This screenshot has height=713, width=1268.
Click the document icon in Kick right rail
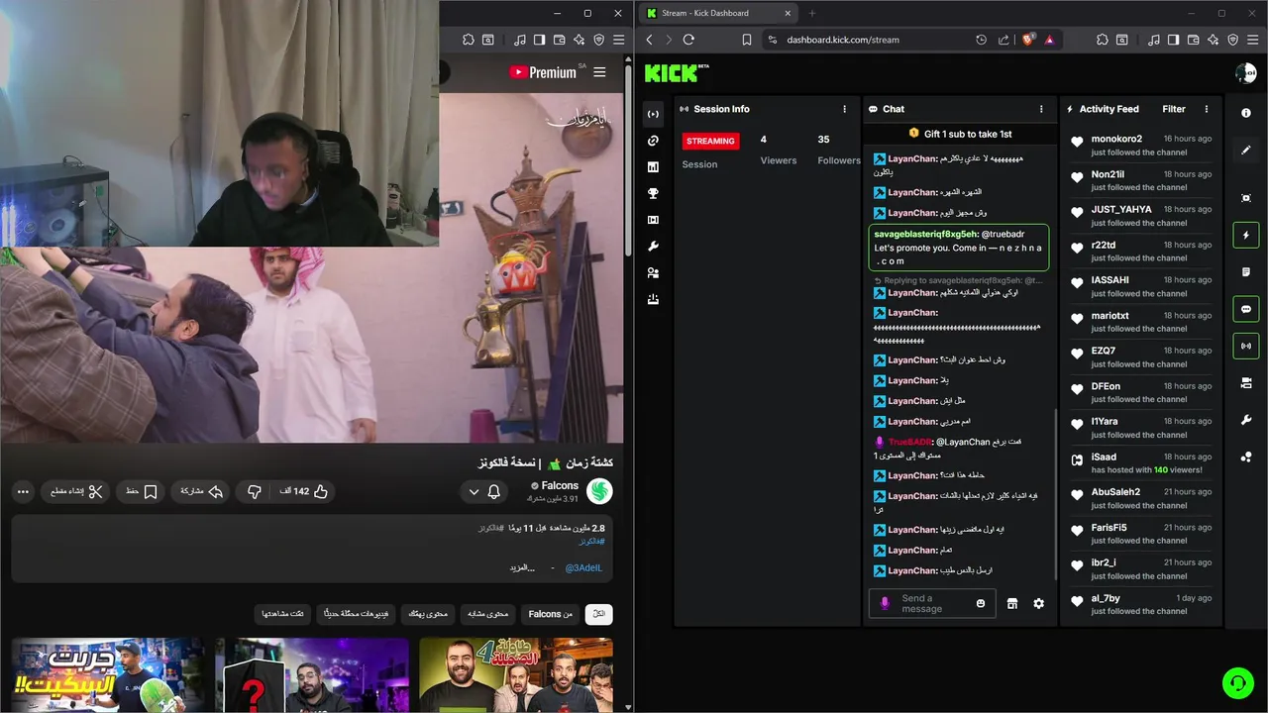[1246, 272]
